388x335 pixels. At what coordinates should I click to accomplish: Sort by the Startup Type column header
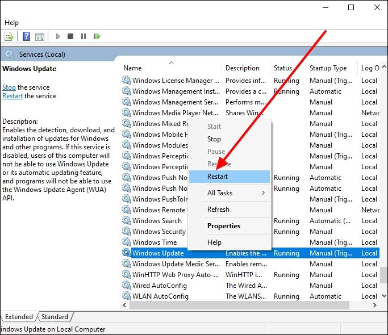pos(328,68)
